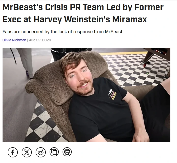
Task: Click the black trash bag behind the recliner
Action: click(x=59, y=53)
